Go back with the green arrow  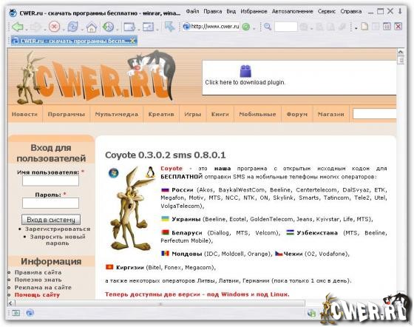click(18, 27)
